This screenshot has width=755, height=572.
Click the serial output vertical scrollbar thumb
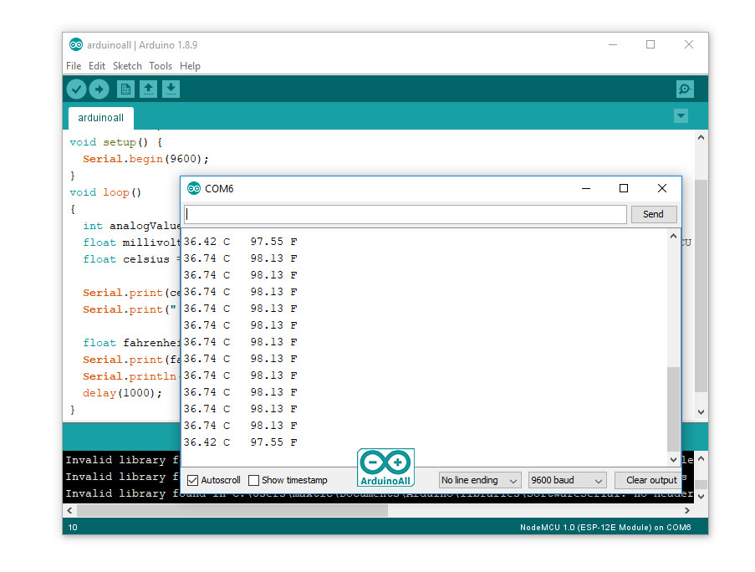pos(673,409)
